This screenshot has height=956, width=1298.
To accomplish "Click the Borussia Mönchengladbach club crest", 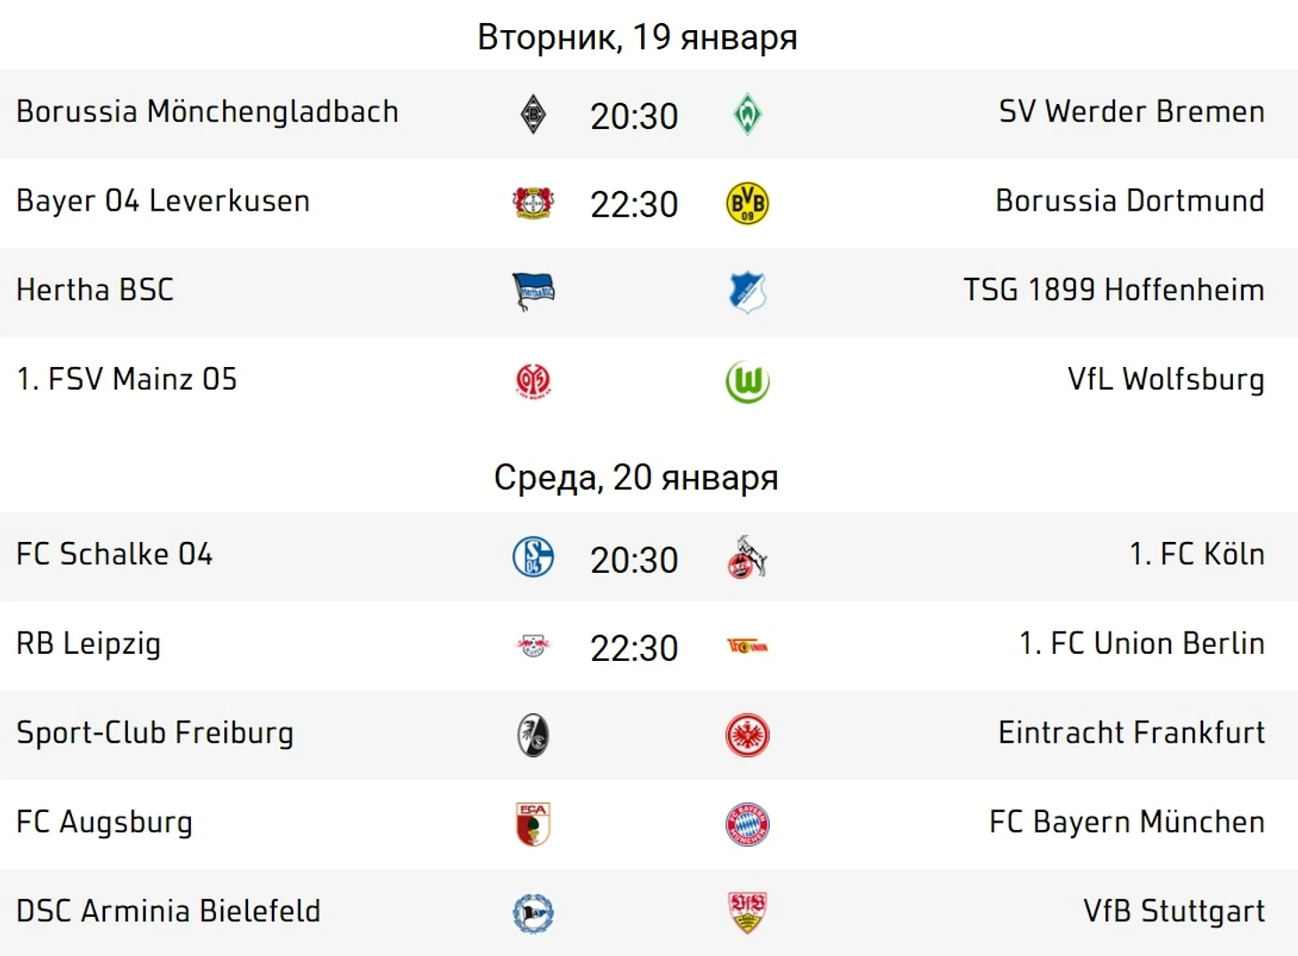I will click(533, 115).
